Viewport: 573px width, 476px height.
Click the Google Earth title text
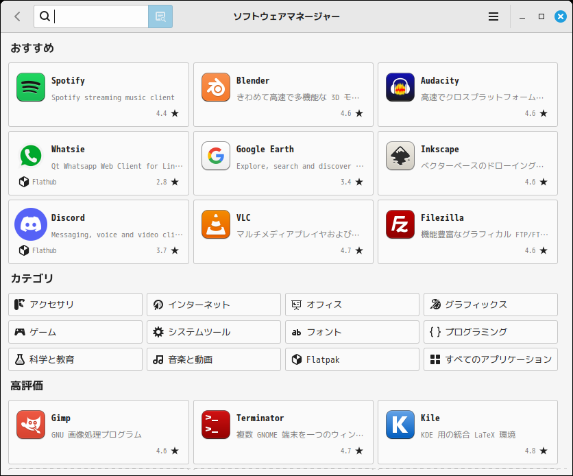(265, 149)
